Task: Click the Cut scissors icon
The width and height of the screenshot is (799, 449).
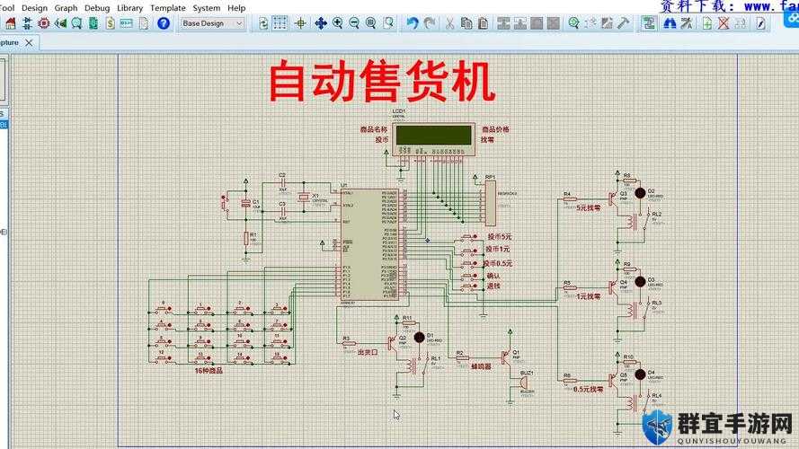Action: (449, 23)
